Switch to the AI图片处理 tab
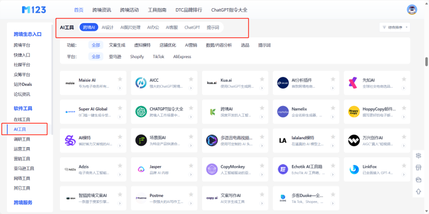 (130, 27)
